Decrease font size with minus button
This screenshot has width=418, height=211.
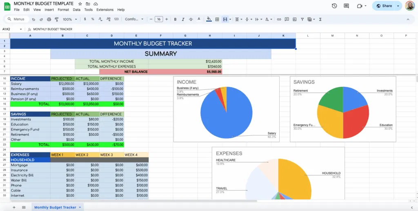(x=151, y=19)
